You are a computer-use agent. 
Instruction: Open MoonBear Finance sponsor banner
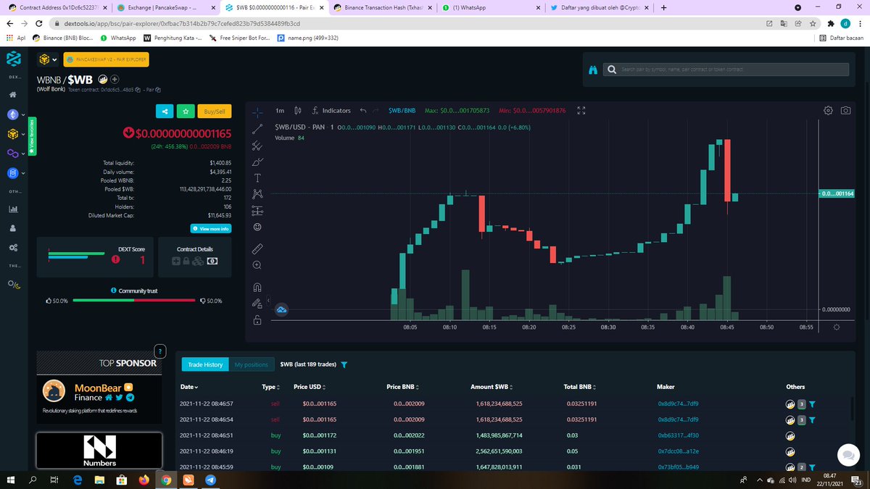pos(99,398)
